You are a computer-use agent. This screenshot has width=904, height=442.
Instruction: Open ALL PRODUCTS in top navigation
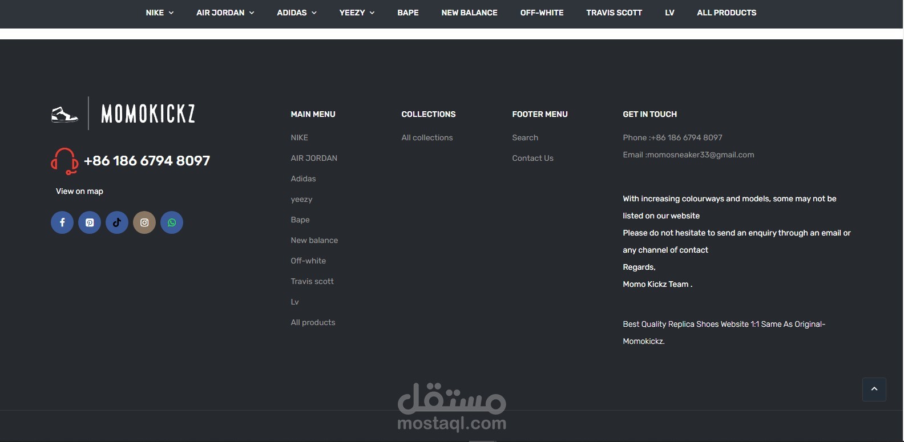coord(727,13)
